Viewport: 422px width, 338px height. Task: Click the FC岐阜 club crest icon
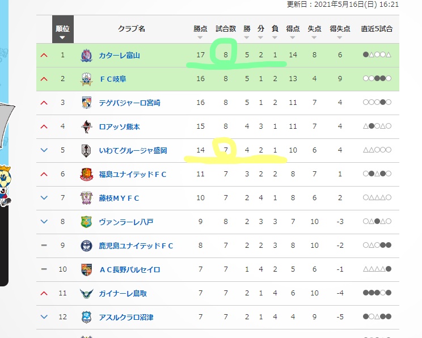point(86,79)
